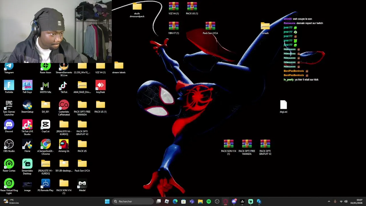
Task: Select the PACK US (1) folder
Action: pyautogui.click(x=100, y=107)
